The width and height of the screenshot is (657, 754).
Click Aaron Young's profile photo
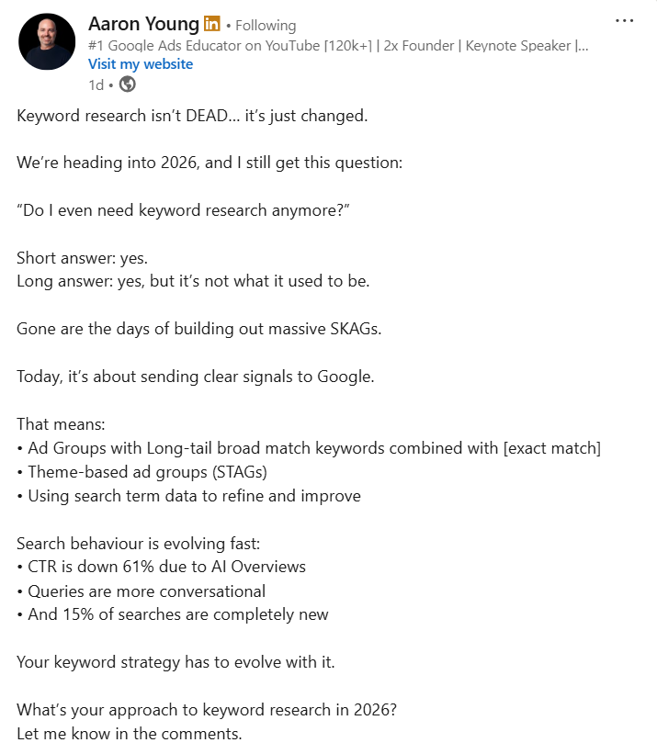pyautogui.click(x=47, y=41)
